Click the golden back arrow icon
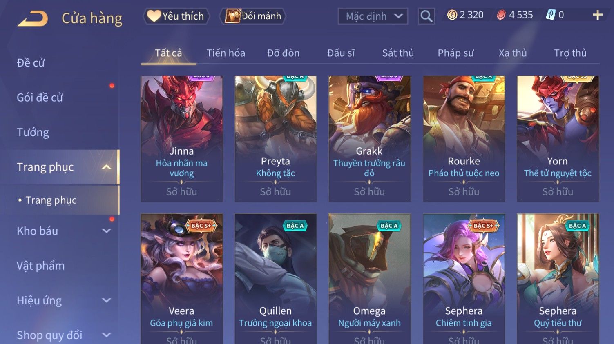The width and height of the screenshot is (614, 344). click(x=32, y=18)
